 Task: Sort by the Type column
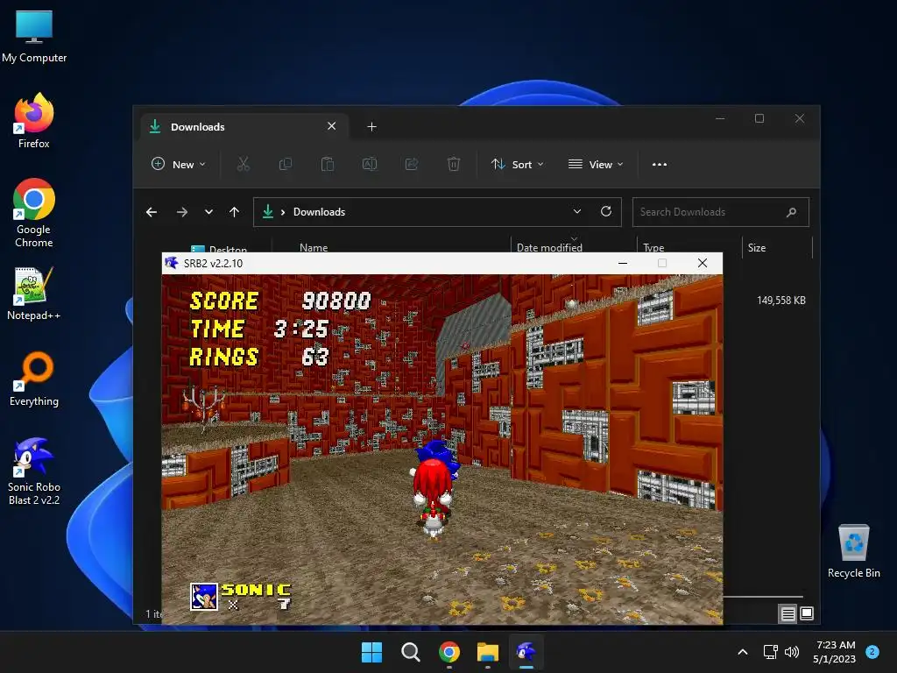pyautogui.click(x=653, y=248)
